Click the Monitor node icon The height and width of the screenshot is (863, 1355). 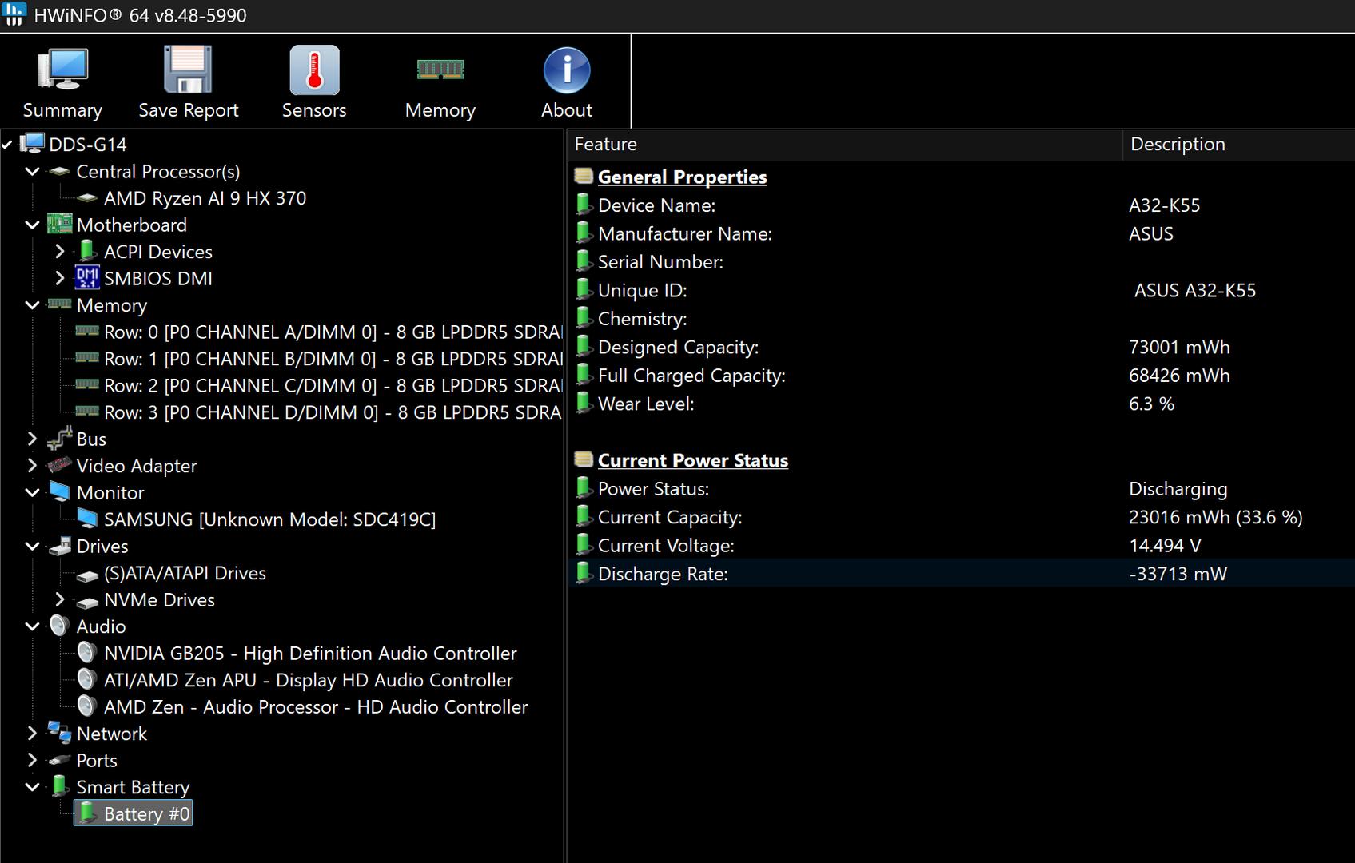click(x=59, y=492)
